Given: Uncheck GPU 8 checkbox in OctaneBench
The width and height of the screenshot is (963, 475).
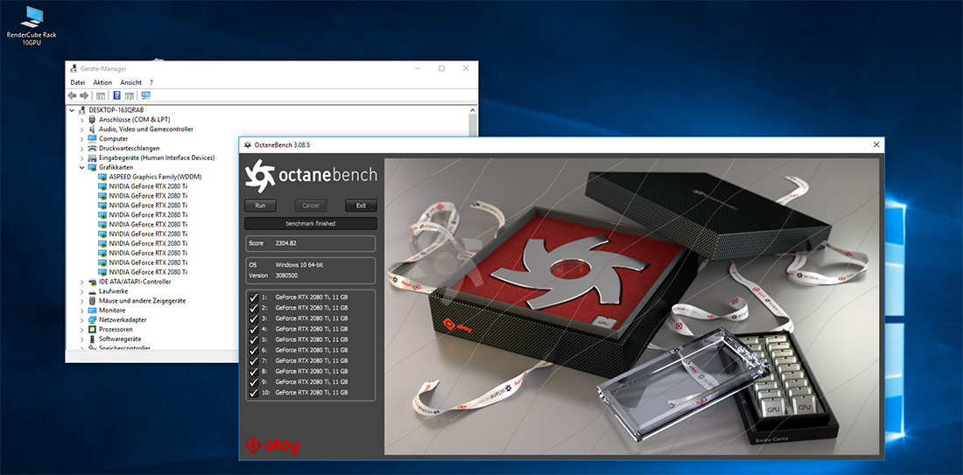Looking at the screenshot, I should [254, 371].
